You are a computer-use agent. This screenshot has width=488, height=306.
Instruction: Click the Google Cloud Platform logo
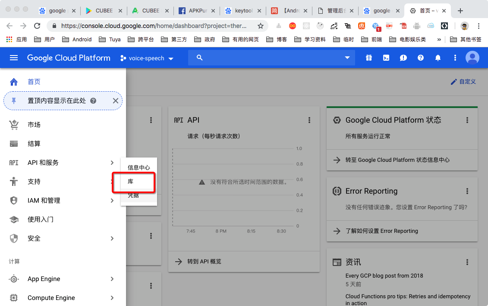pos(69,58)
